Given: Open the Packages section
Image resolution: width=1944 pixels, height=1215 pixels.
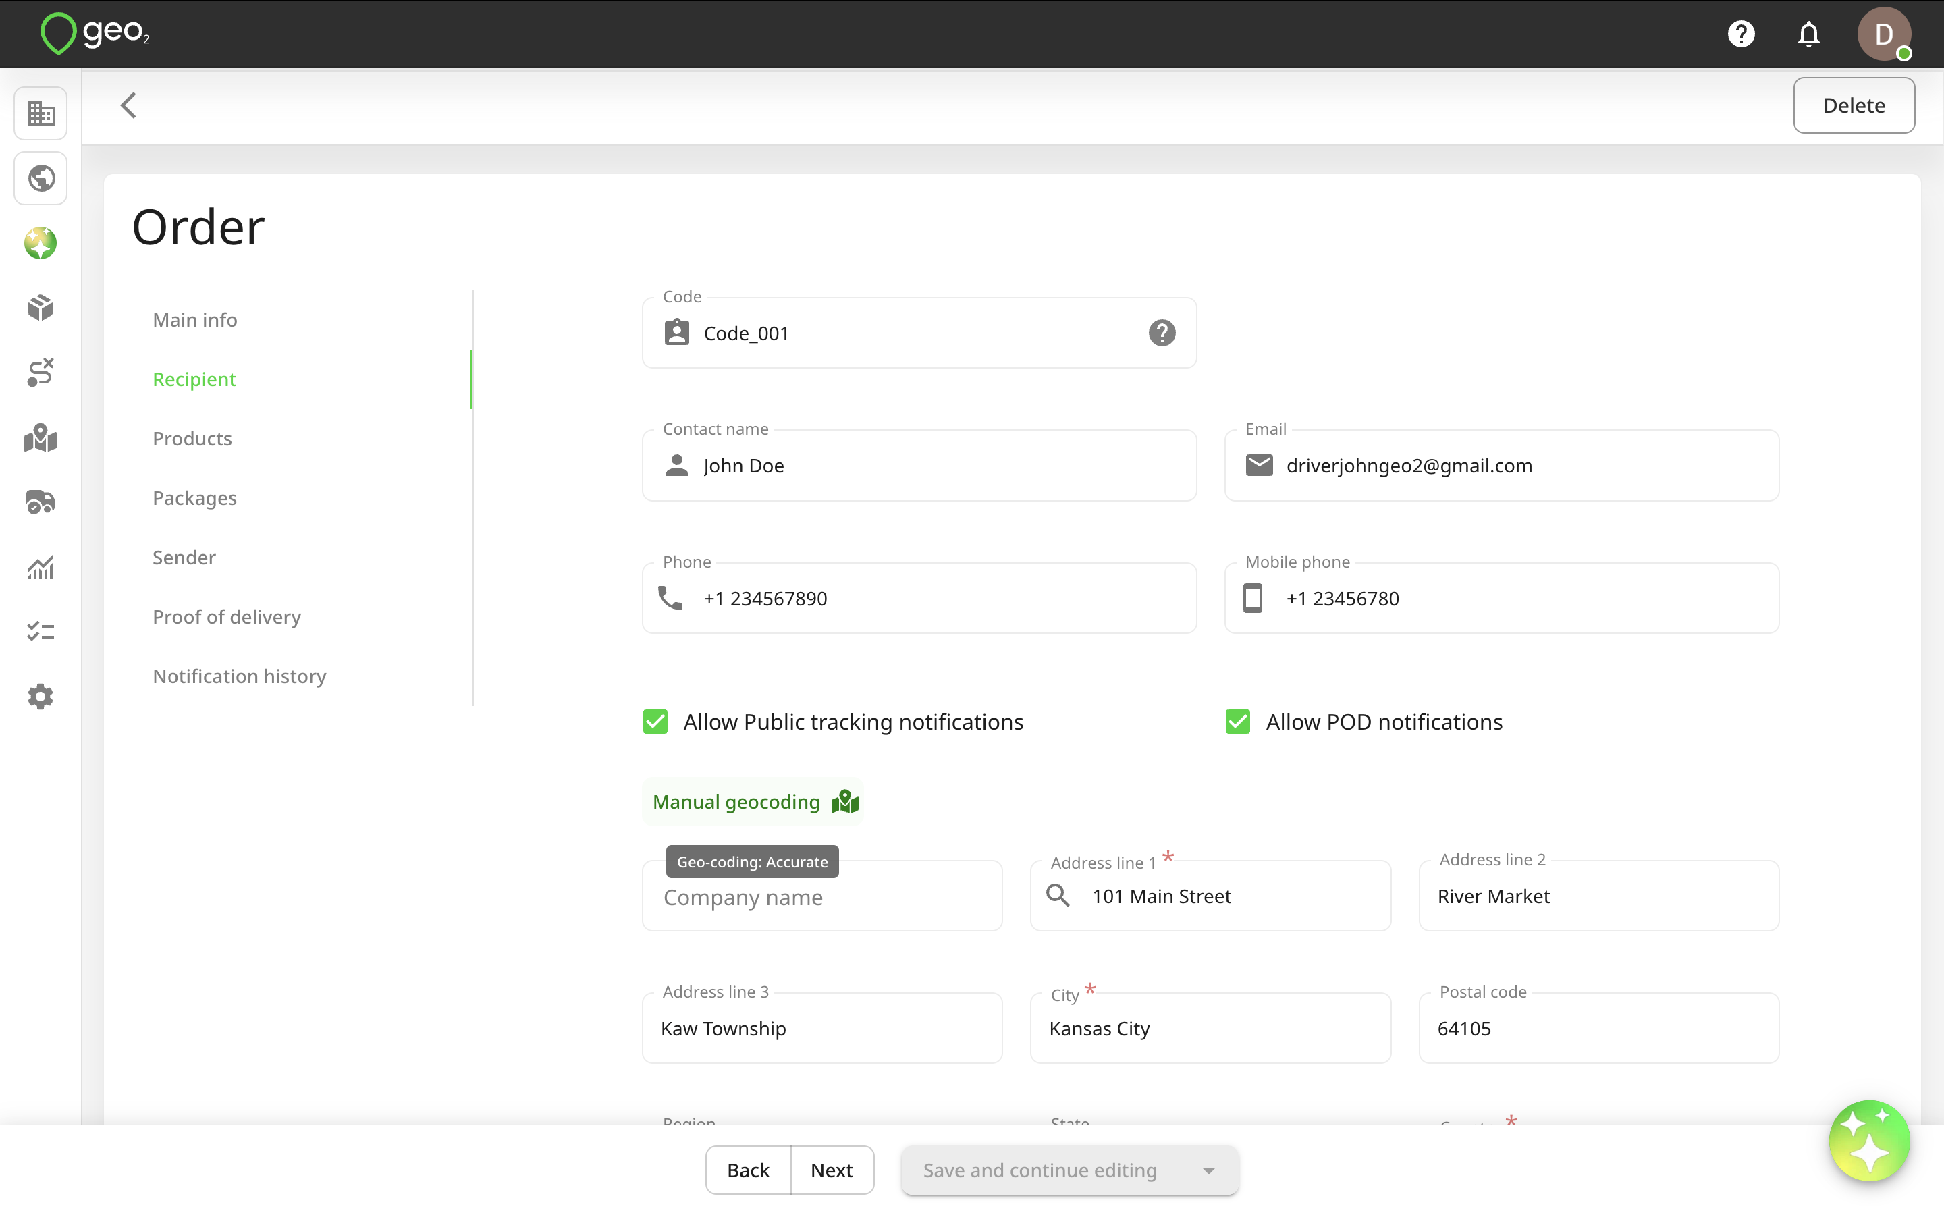Looking at the screenshot, I should click(194, 498).
